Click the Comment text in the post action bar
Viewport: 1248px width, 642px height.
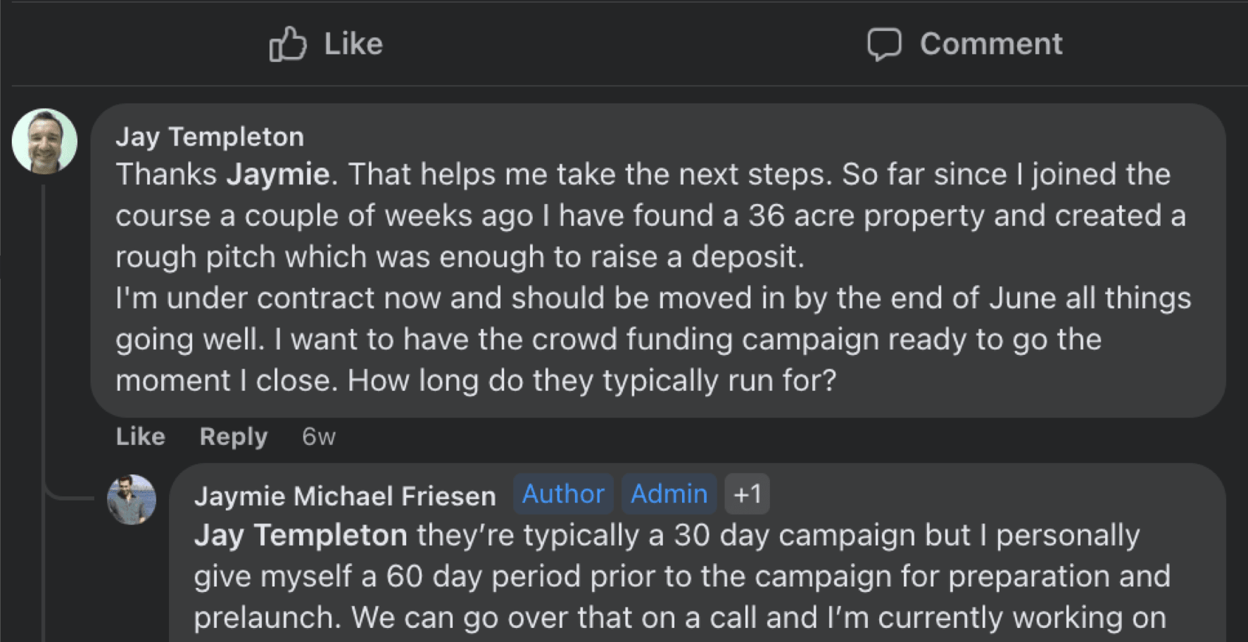click(x=991, y=44)
